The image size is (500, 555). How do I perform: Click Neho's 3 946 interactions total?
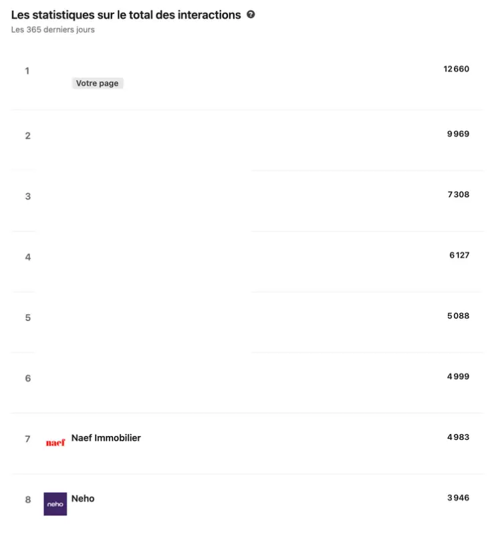point(459,497)
